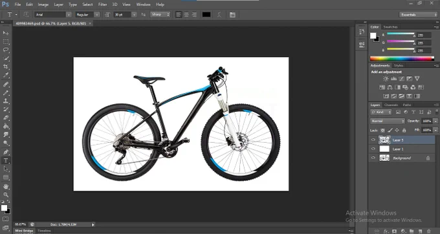Select the Crop tool
Screen dimensions: 440x234
point(6,67)
